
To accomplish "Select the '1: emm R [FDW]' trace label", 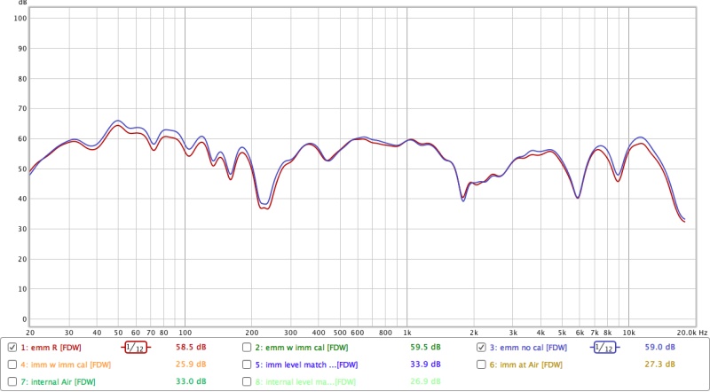I will 51,348.
